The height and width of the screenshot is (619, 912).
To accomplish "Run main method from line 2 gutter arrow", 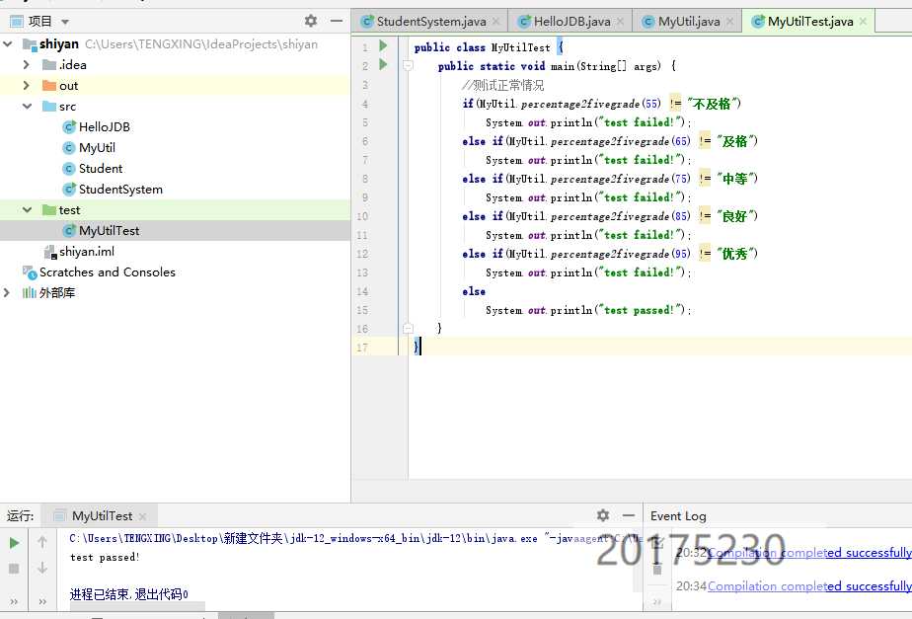I will click(x=383, y=64).
